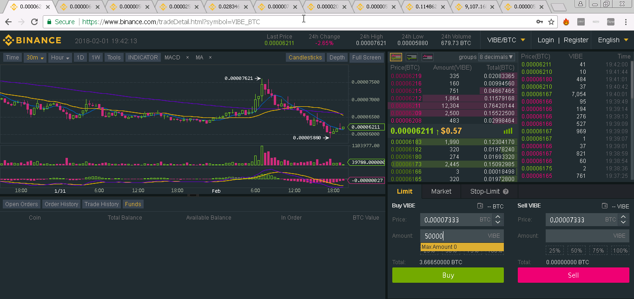Switch to the Limit order tab

(x=404, y=191)
